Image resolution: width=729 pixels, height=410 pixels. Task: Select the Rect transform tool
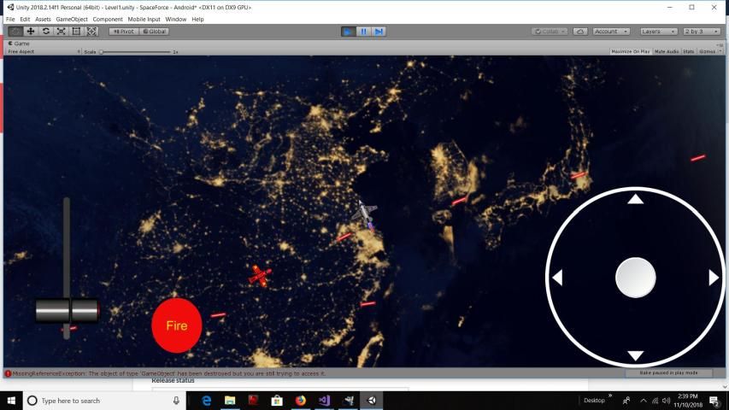click(76, 32)
